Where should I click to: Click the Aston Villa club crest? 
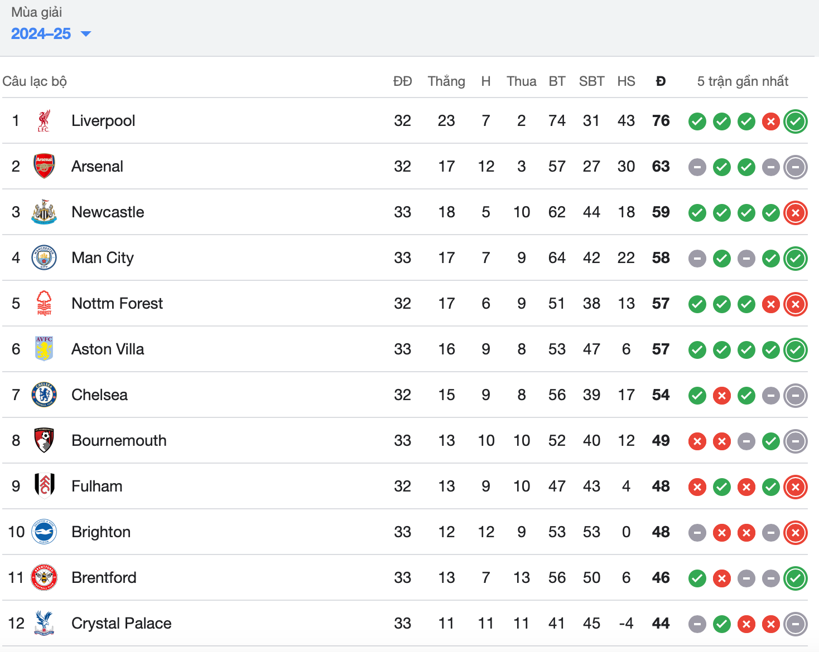point(44,349)
